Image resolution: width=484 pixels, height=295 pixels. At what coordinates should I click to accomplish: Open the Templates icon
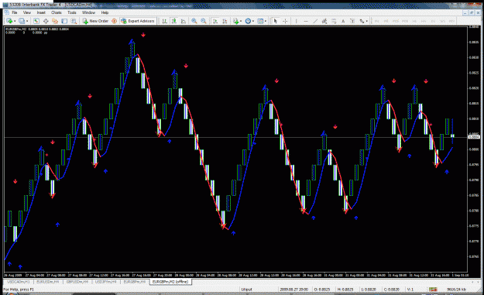[260, 21]
